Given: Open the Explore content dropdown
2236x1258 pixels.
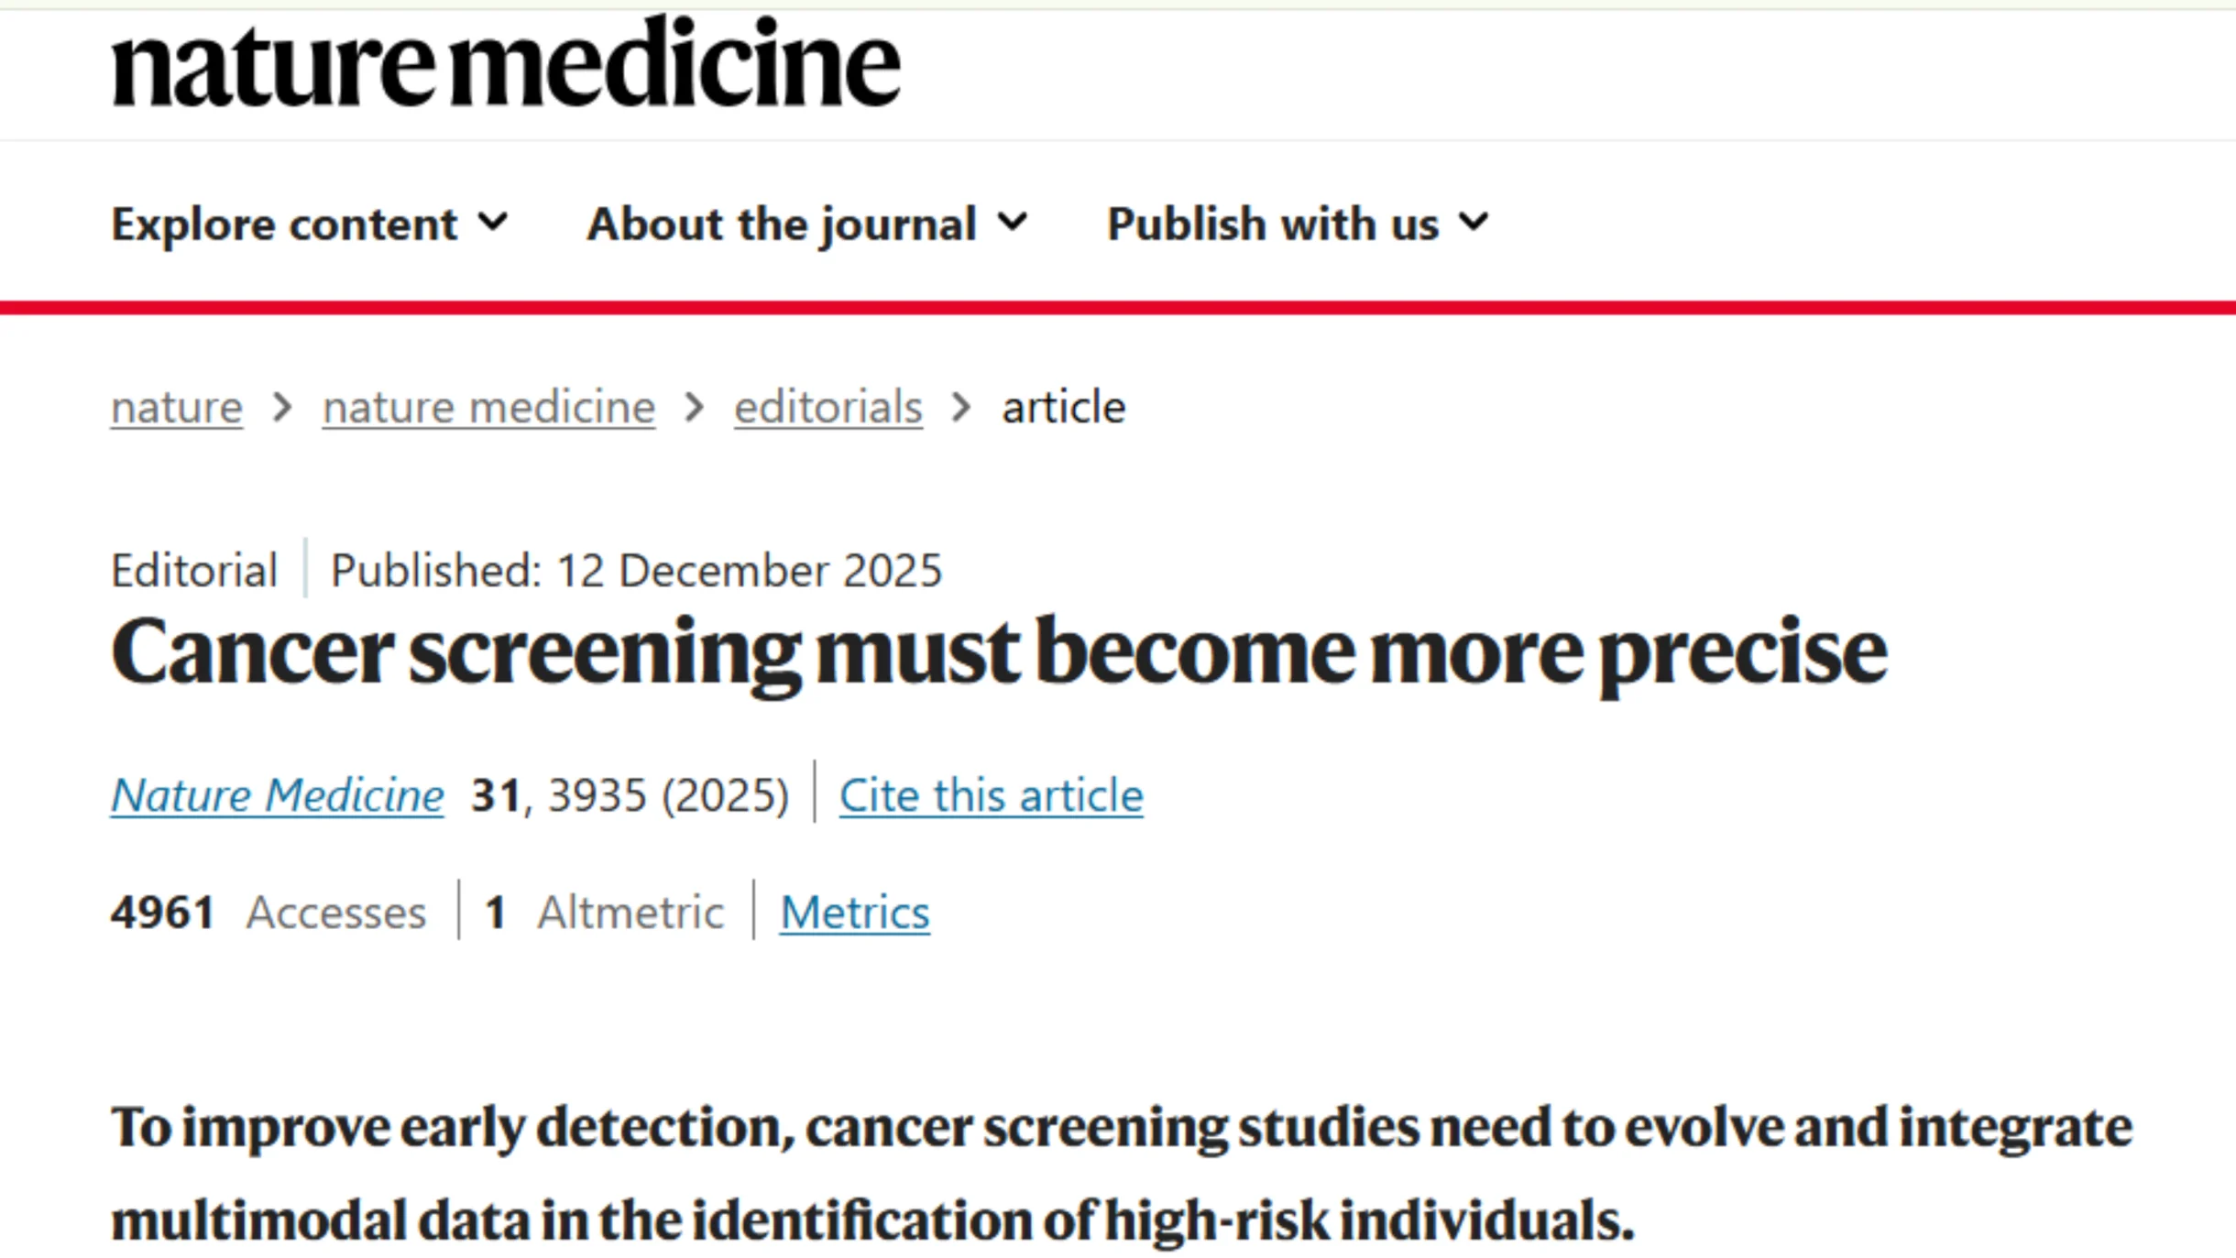Looking at the screenshot, I should (284, 222).
